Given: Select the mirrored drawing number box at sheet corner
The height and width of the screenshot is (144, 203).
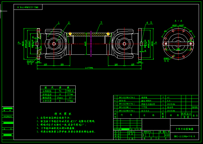Looking at the screenshot, I should pos(28,7).
